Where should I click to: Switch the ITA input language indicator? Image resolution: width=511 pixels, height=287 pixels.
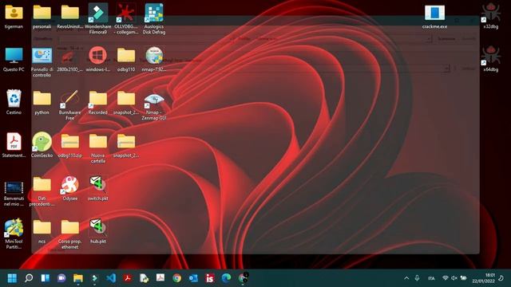point(431,278)
